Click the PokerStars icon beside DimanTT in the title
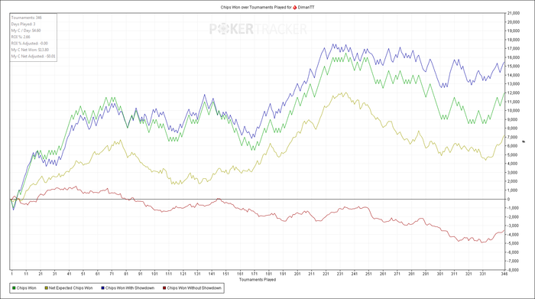 (x=295, y=7)
